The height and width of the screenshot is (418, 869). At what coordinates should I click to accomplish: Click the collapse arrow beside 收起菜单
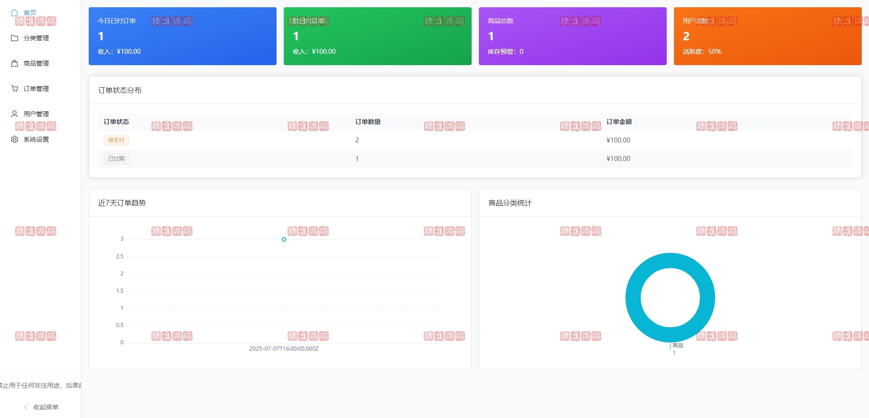coord(26,407)
